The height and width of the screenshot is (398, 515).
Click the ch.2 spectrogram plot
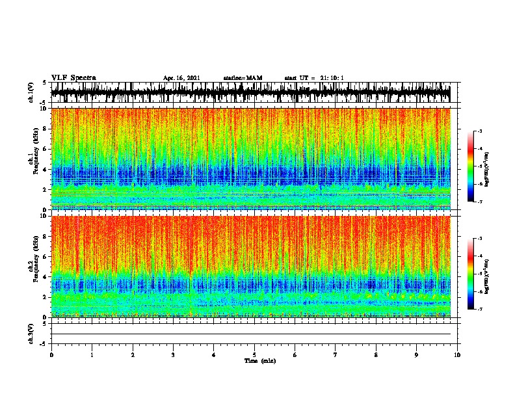tap(251, 267)
